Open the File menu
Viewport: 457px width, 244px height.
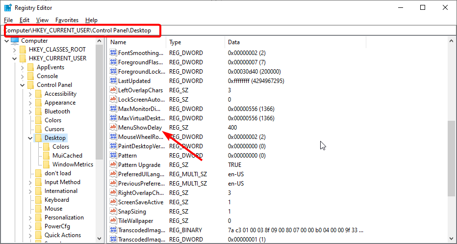coord(8,20)
